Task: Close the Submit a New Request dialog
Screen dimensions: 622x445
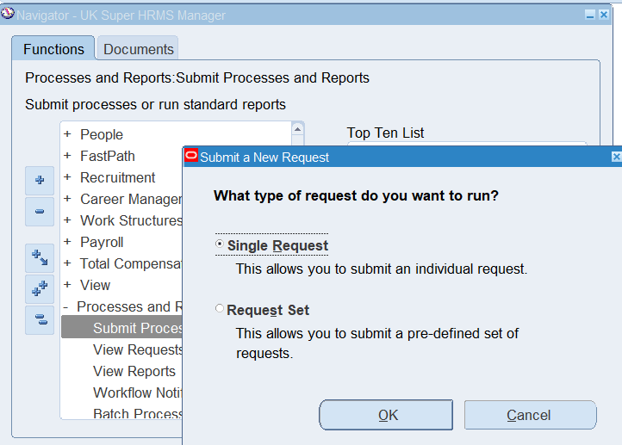Action: 616,158
